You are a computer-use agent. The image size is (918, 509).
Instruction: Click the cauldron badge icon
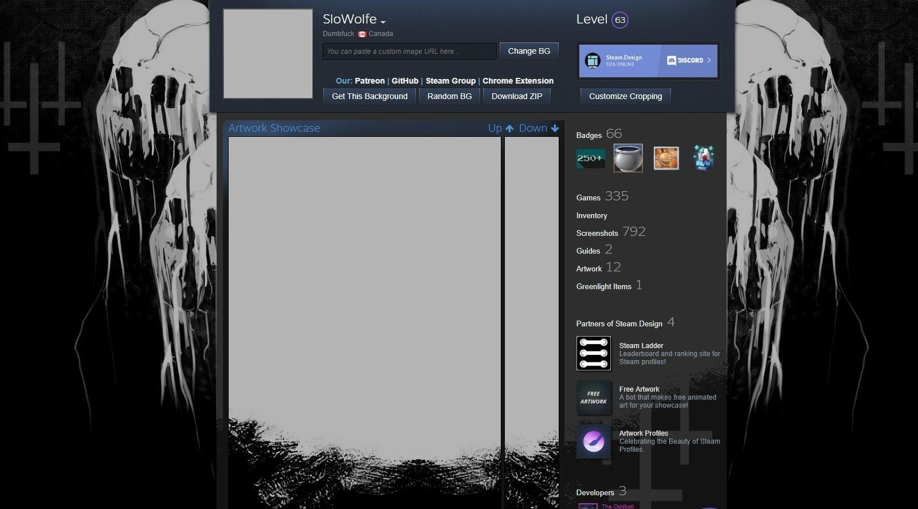[628, 158]
